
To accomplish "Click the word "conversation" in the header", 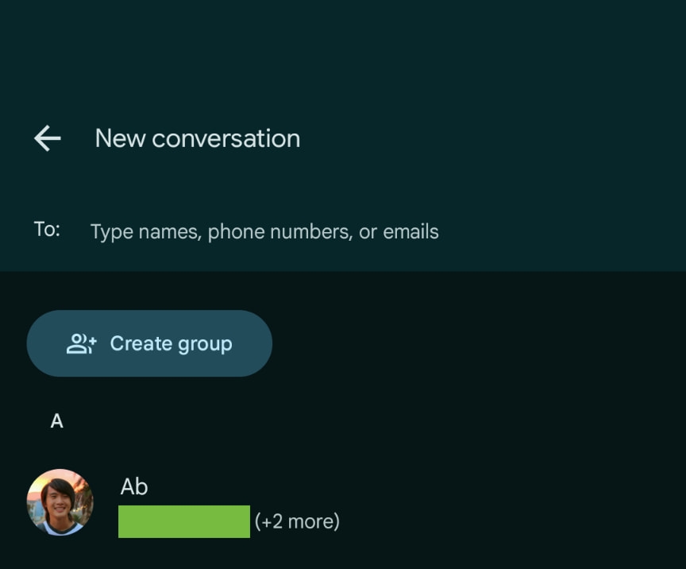I will pos(225,138).
